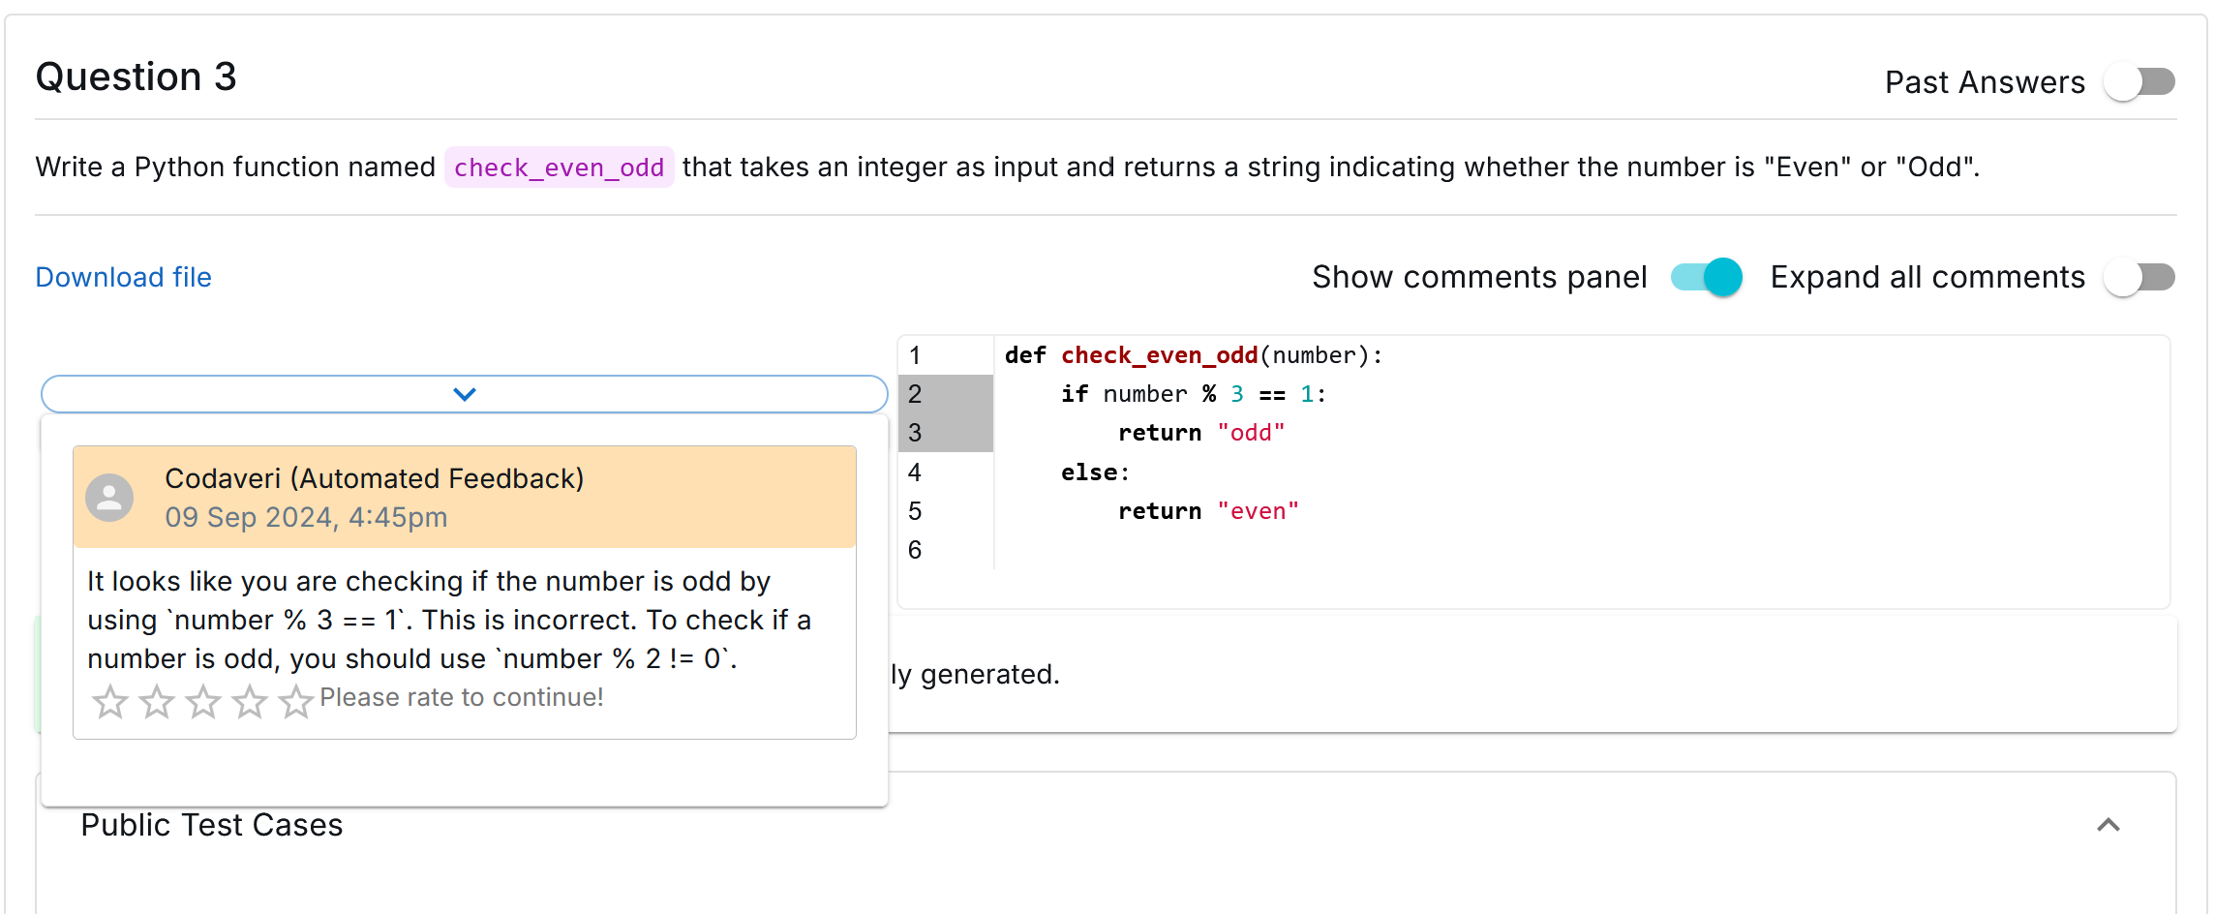Rate feedback three stars

tap(203, 701)
